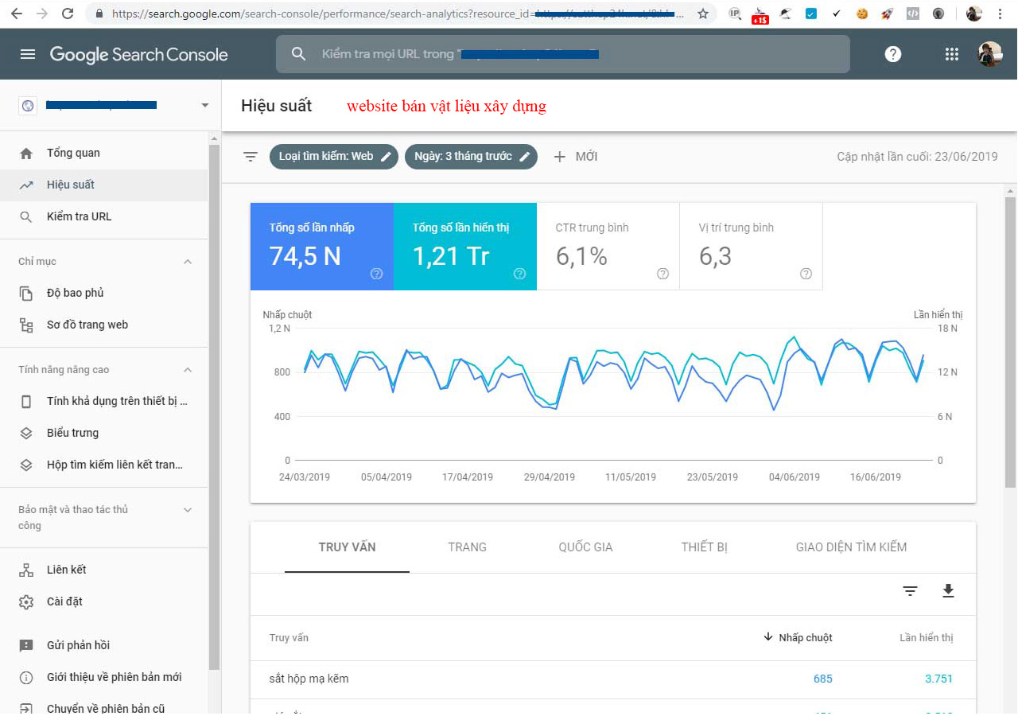Screen dimensions: 1018x716
Task: Click the help question mark icon
Action: (893, 54)
